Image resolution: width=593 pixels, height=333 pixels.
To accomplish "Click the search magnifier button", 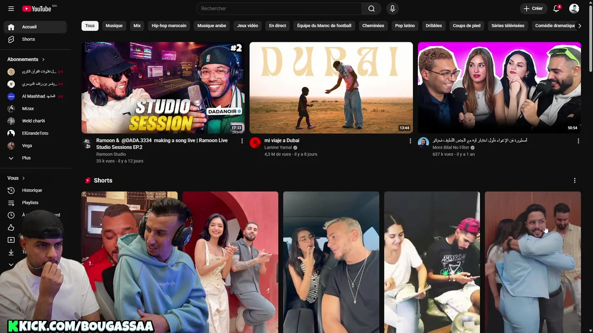I will pyautogui.click(x=372, y=9).
